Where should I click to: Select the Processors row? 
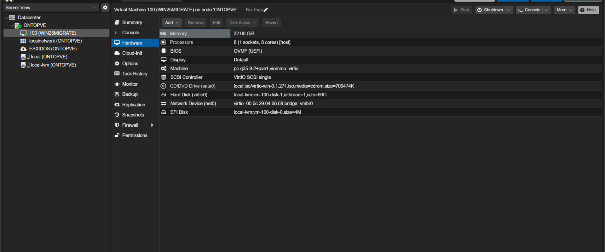(x=381, y=42)
